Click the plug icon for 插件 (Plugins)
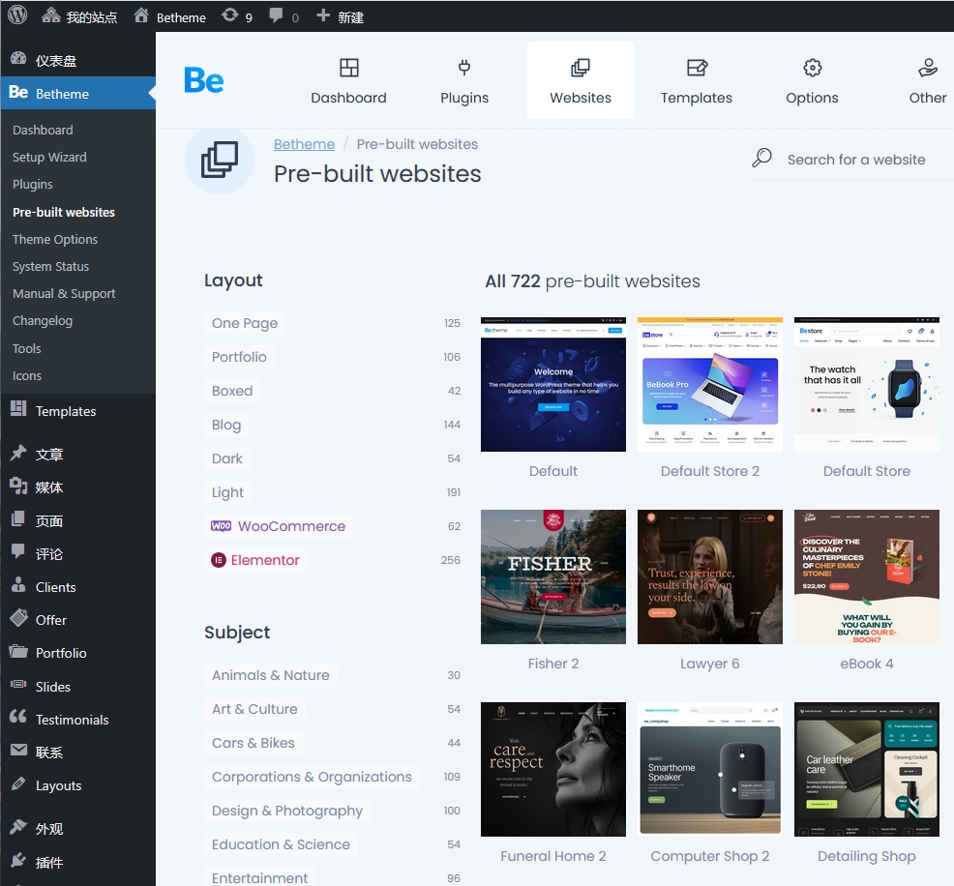The height and width of the screenshot is (886, 954). [18, 860]
